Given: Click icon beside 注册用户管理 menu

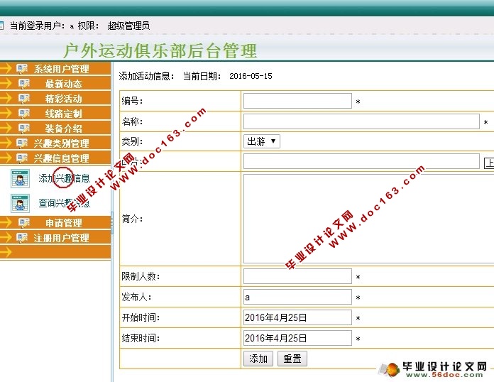Looking at the screenshot, I should pyautogui.click(x=22, y=238).
